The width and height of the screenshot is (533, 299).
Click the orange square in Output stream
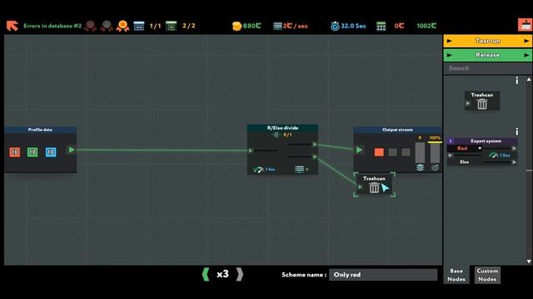click(379, 152)
